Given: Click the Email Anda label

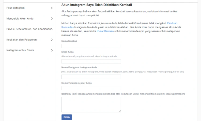Looking at the screenshot, I should point(68,52).
